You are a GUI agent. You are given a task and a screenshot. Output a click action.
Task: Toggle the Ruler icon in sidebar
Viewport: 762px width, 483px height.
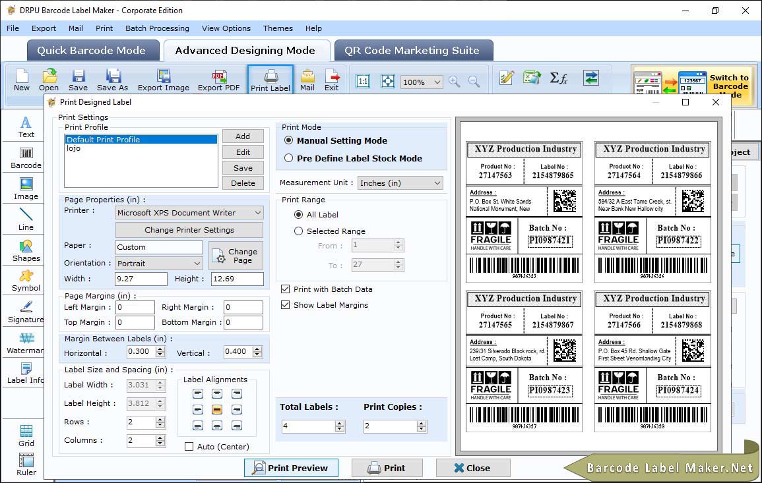coord(26,465)
